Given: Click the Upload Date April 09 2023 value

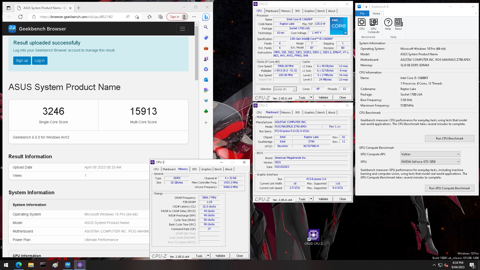Looking at the screenshot, I should [x=103, y=167].
